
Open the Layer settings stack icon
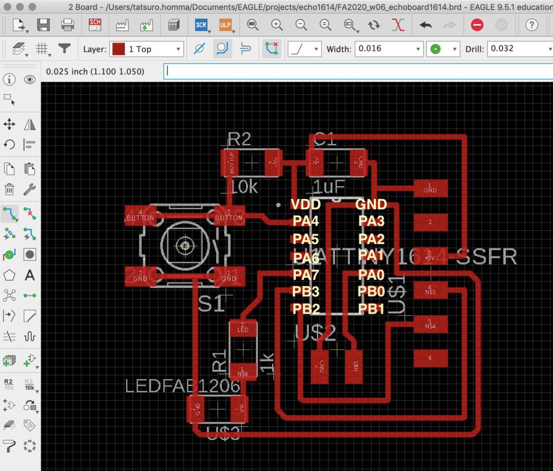[19, 49]
